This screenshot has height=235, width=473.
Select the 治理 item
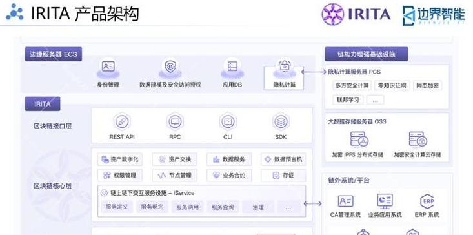coord(258,207)
